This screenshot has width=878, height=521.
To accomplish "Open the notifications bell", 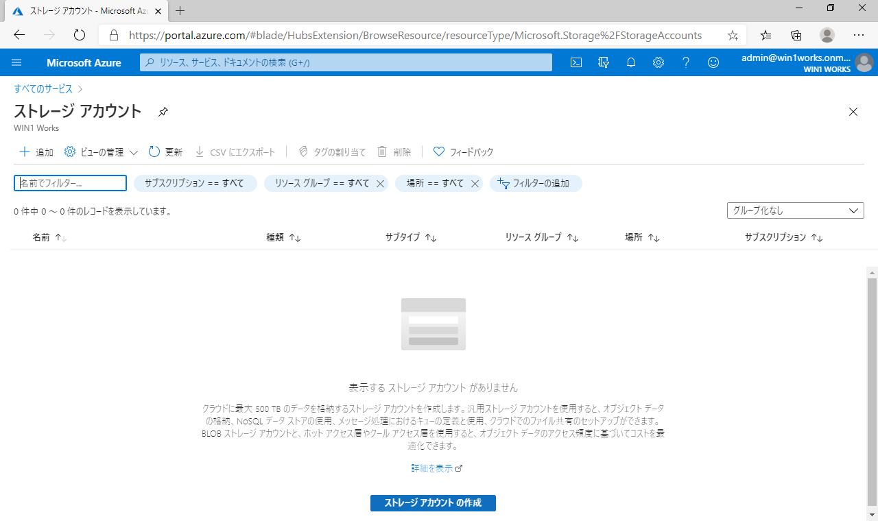I will [x=631, y=62].
